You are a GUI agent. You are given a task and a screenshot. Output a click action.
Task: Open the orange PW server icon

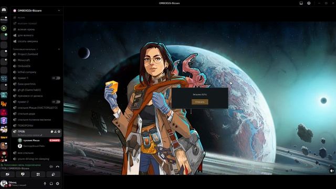pyautogui.click(x=4, y=104)
